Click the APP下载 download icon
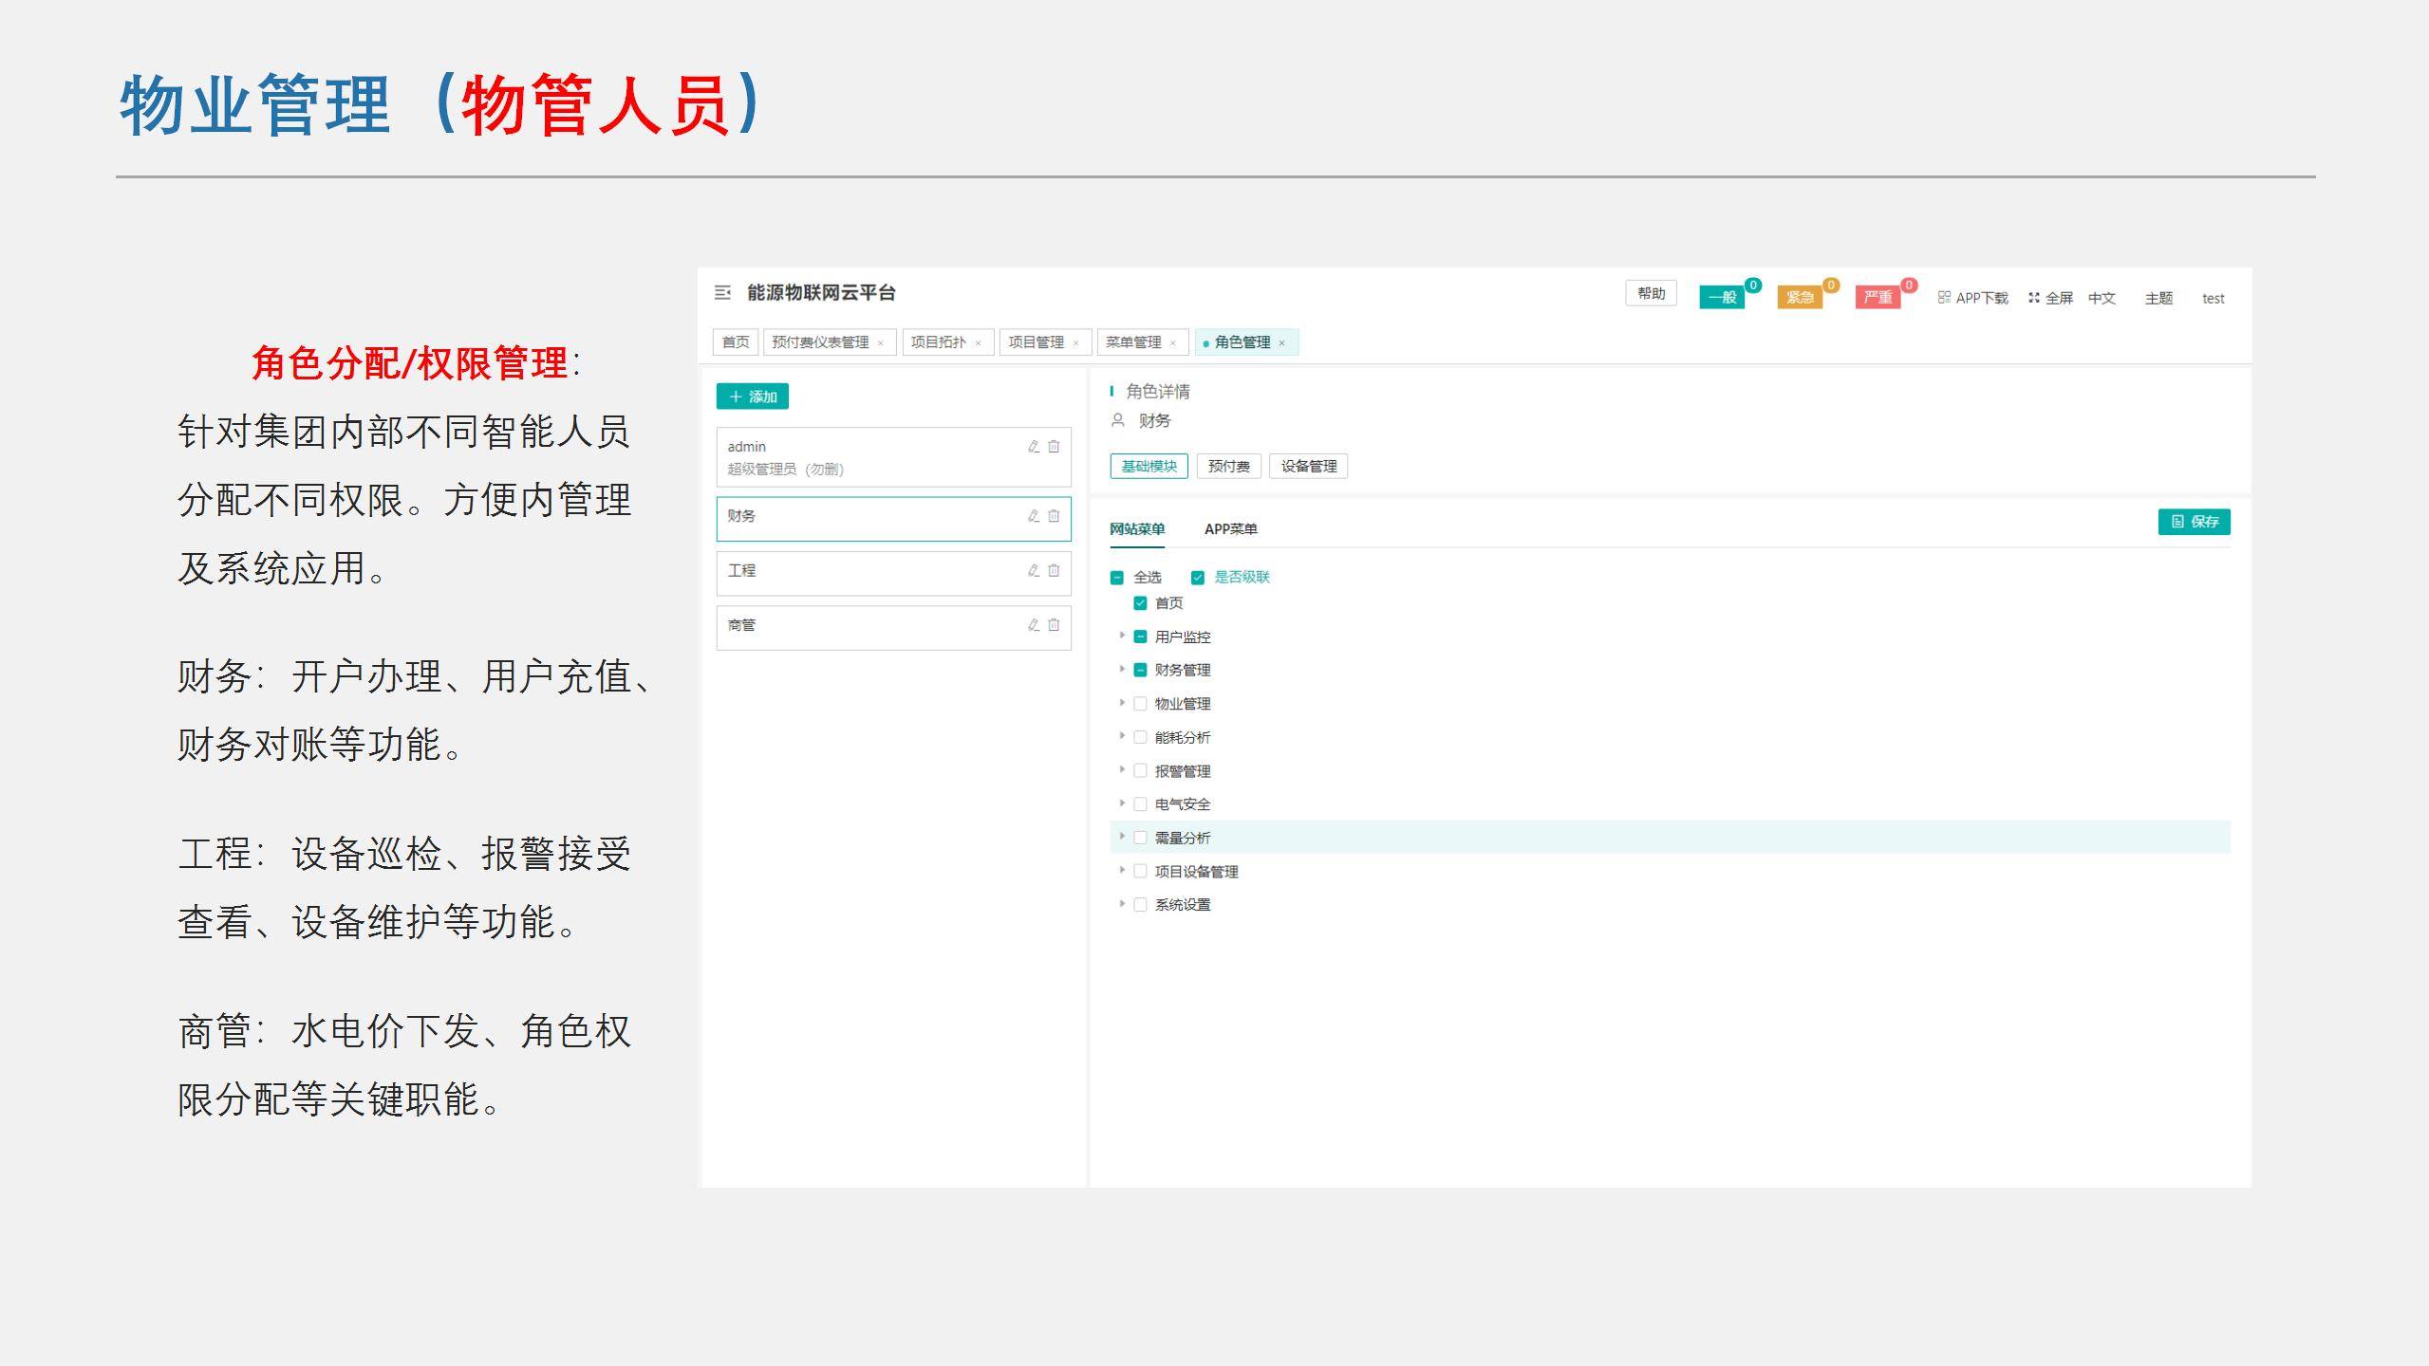The width and height of the screenshot is (2429, 1366). [1944, 297]
